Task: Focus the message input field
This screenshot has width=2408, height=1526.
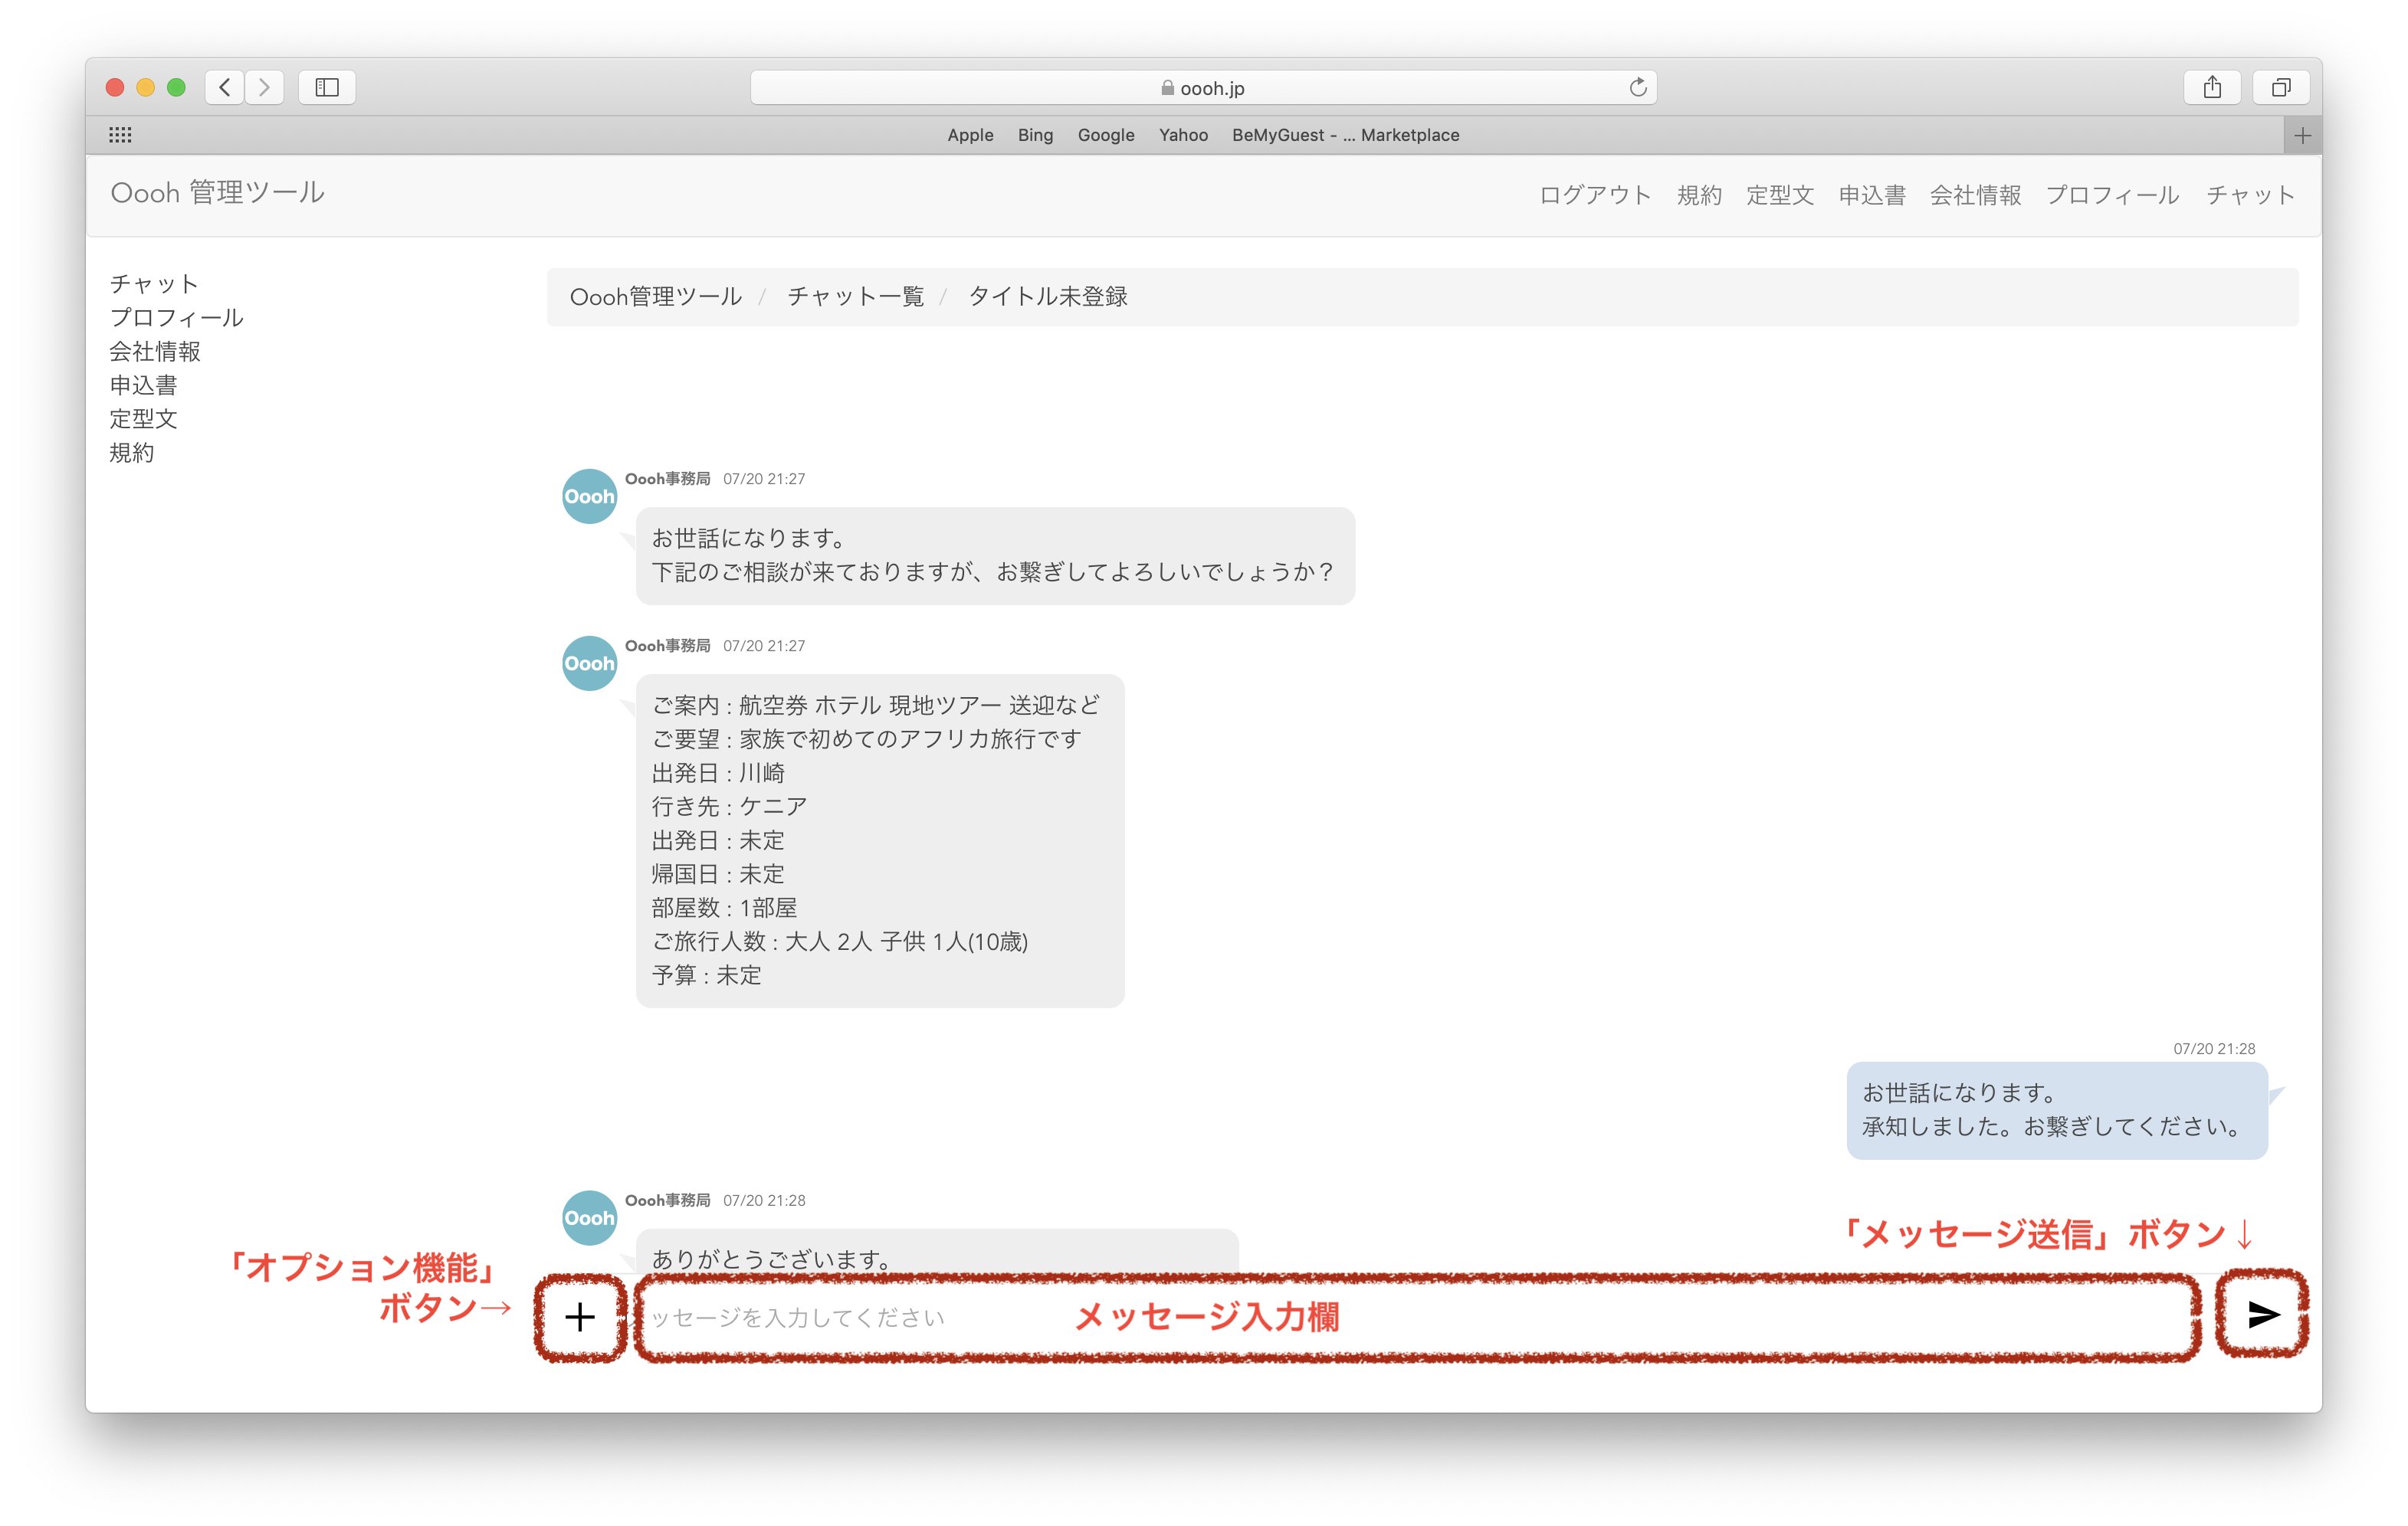Action: [x=1418, y=1317]
